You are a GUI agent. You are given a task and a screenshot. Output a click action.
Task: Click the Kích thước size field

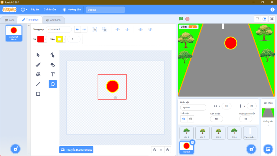click(x=217, y=119)
